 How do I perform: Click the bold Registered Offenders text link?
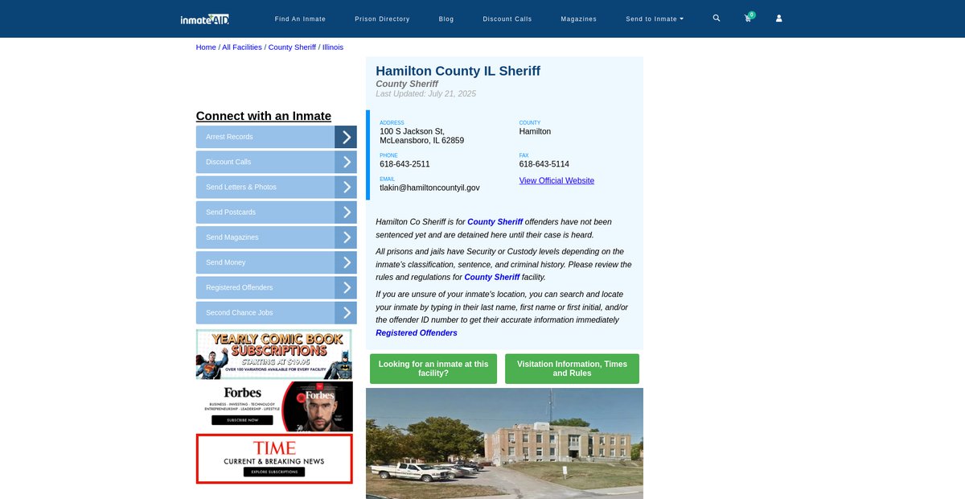[x=417, y=333]
